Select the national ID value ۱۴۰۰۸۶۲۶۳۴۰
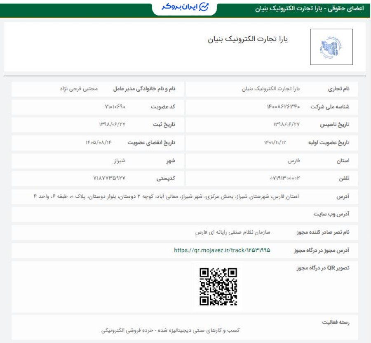This screenshot has height=343, width=371. click(x=283, y=107)
